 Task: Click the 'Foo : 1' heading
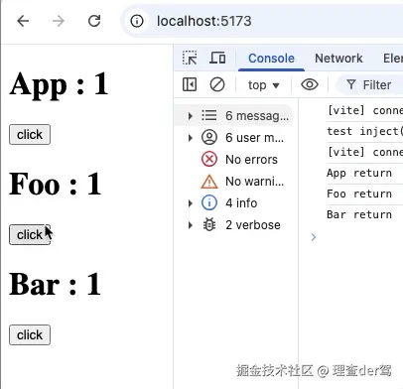pos(56,185)
